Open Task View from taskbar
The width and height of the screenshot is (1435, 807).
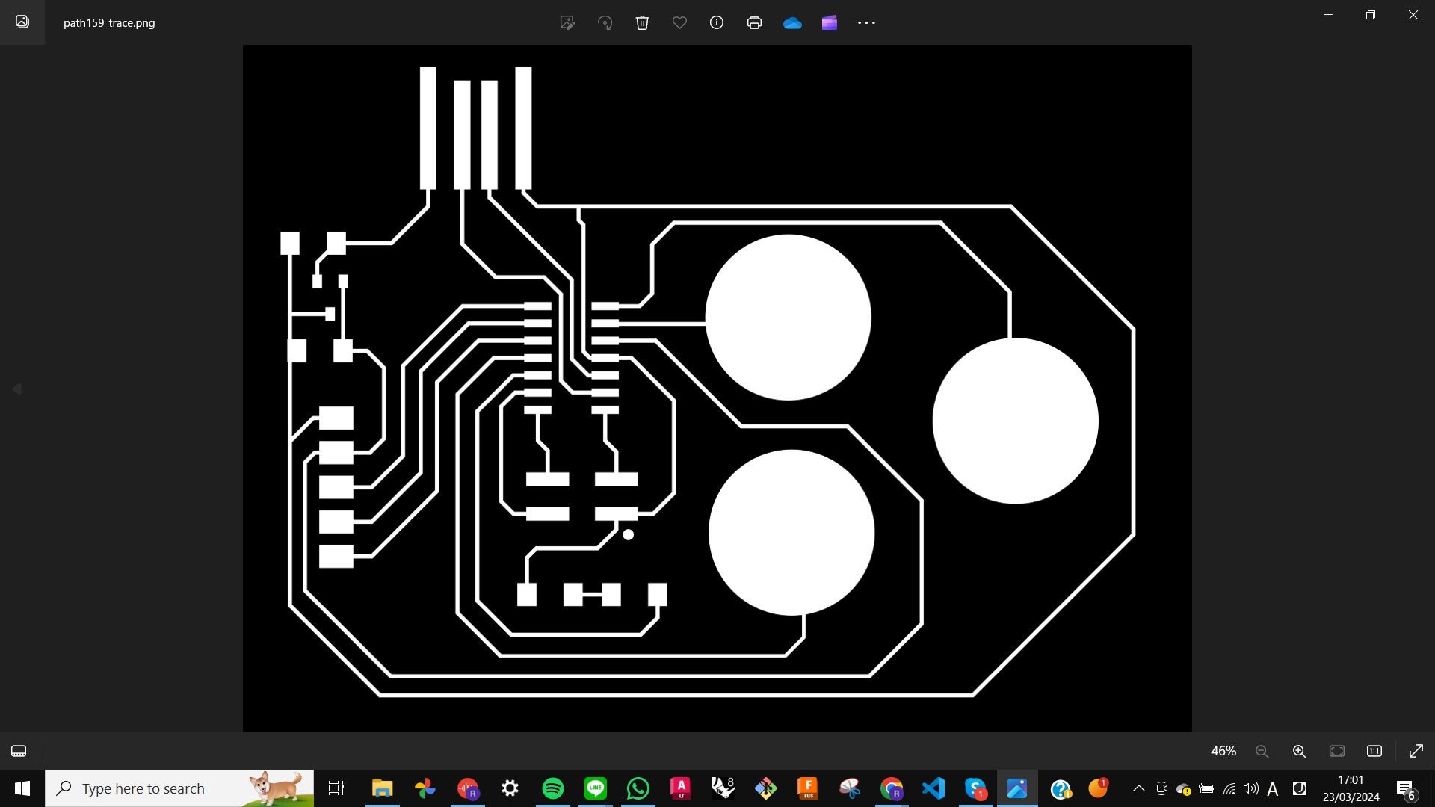(336, 788)
